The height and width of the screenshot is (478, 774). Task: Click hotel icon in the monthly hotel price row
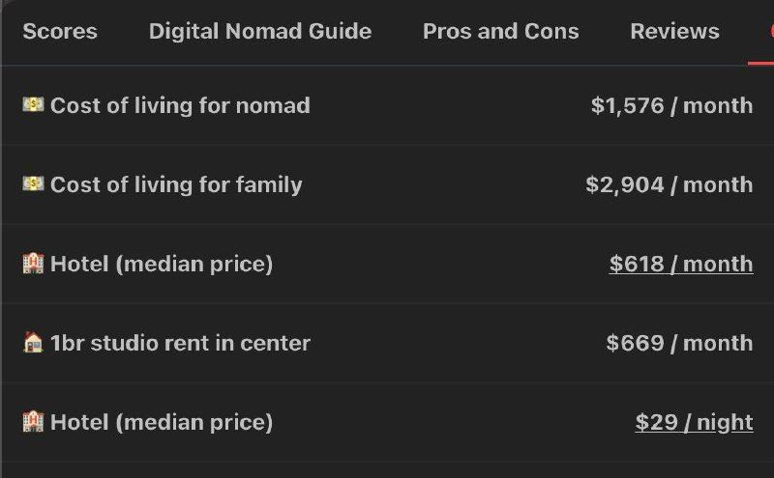coord(33,263)
